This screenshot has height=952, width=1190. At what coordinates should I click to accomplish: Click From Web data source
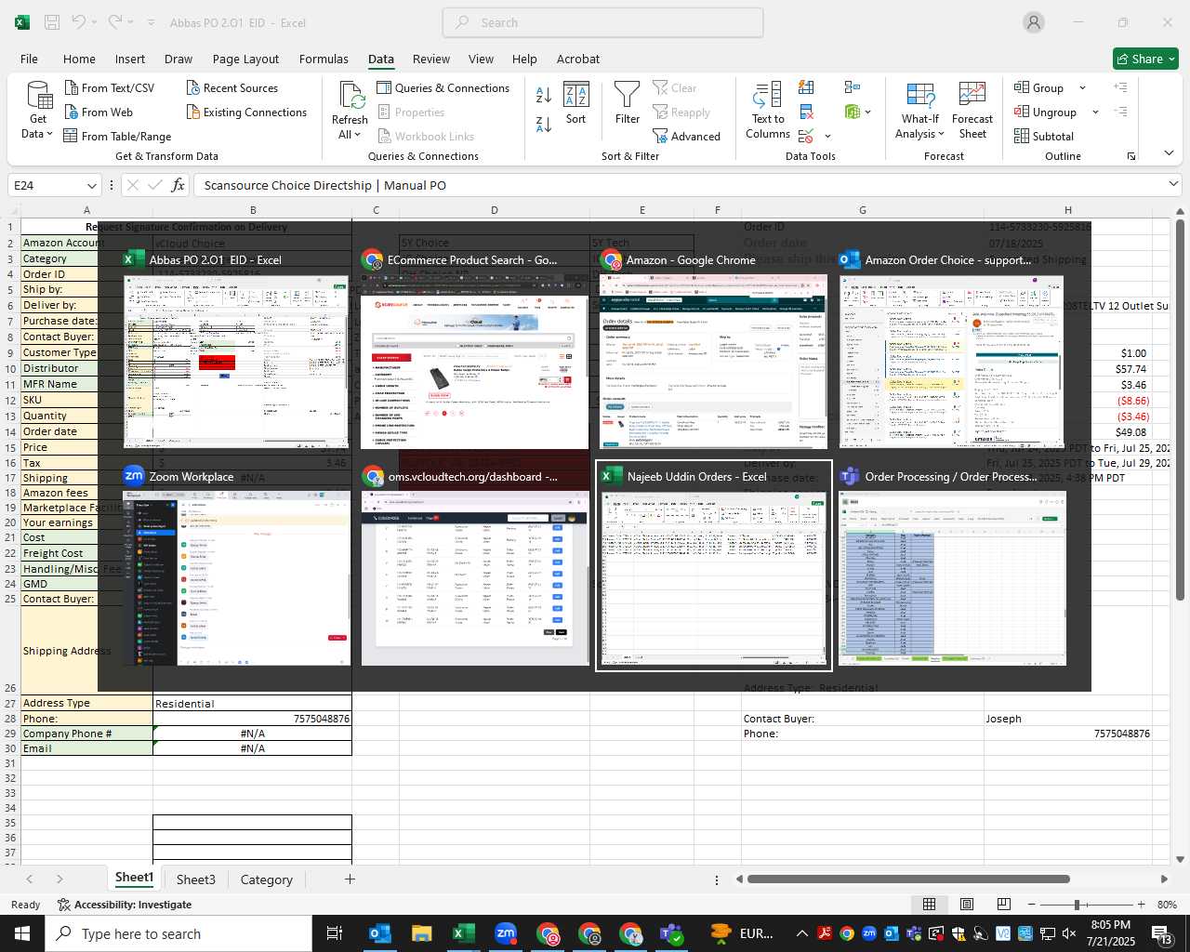[x=99, y=112]
